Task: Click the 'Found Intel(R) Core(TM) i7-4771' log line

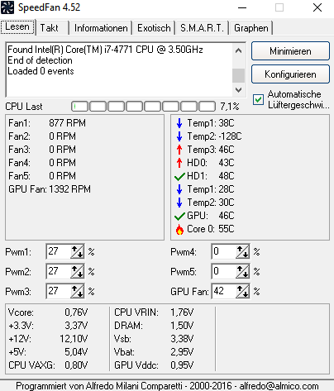Action: tap(105, 50)
